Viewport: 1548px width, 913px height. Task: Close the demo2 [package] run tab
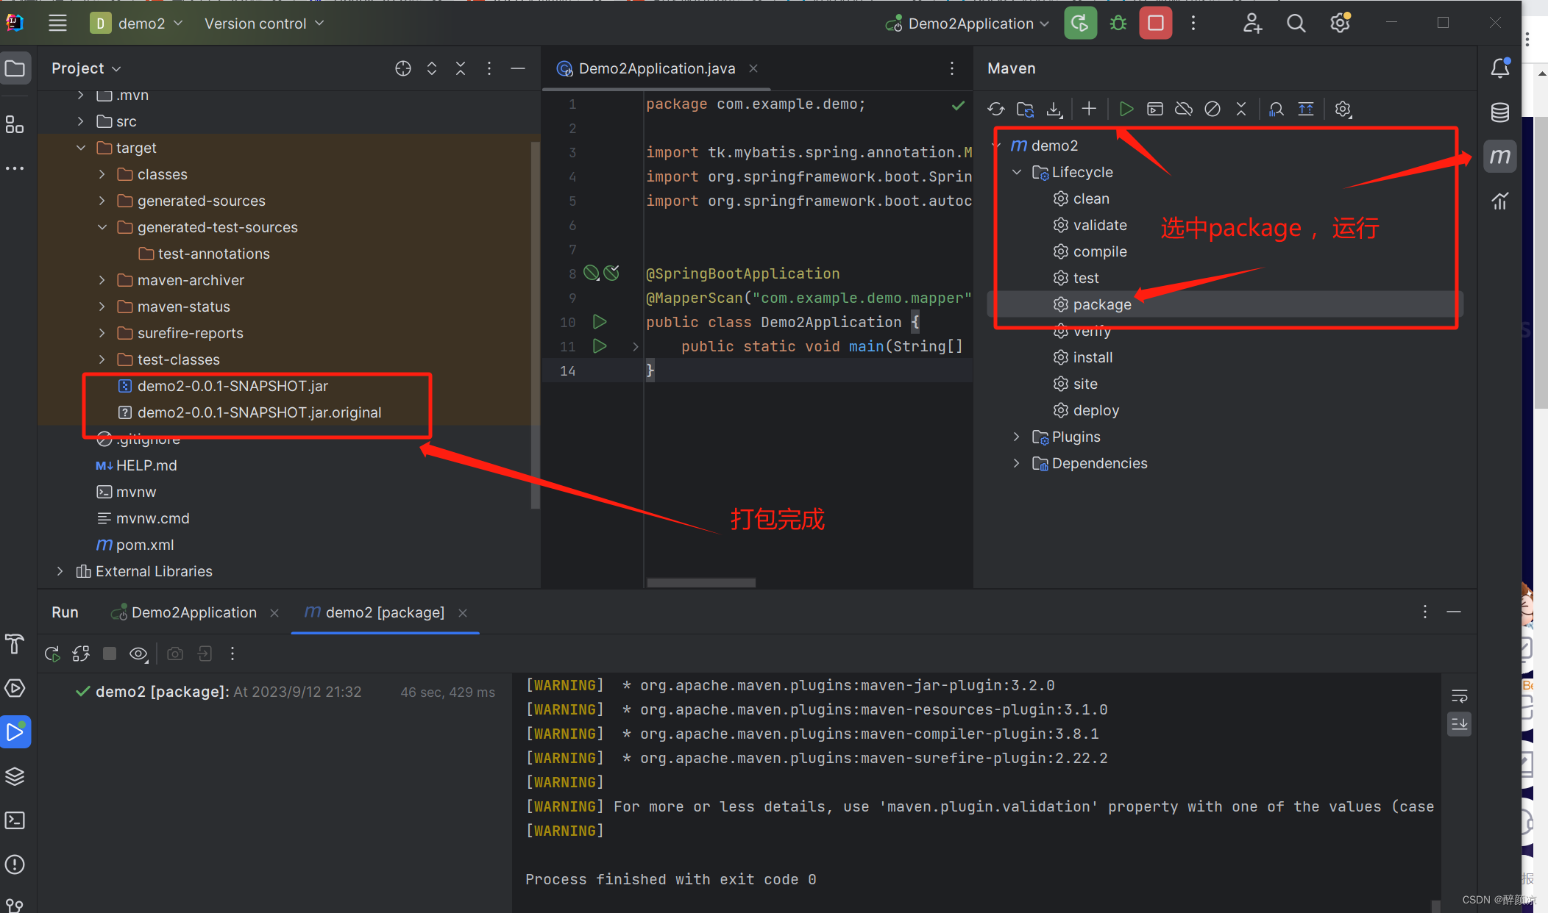(x=463, y=613)
